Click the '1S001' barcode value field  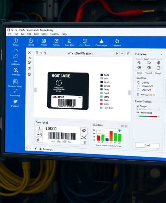tap(51, 129)
